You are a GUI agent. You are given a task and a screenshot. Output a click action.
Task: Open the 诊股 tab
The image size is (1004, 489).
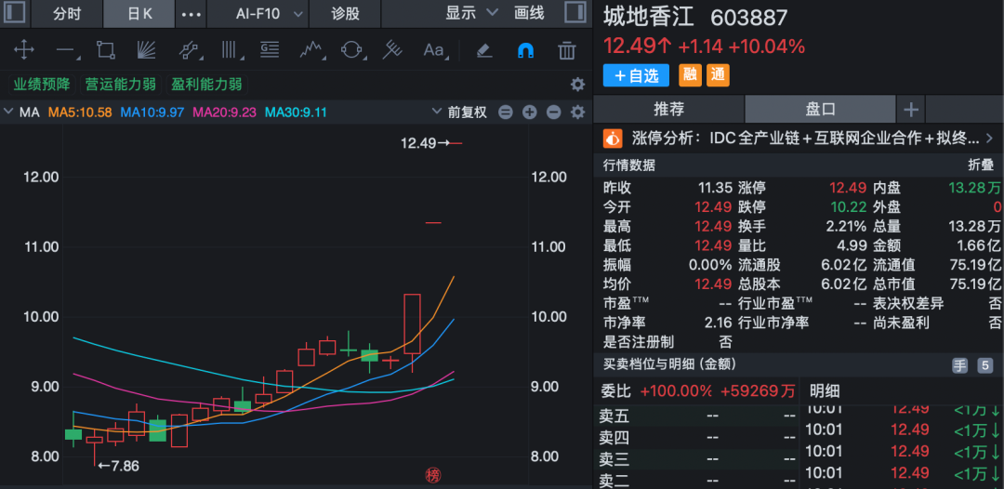345,13
